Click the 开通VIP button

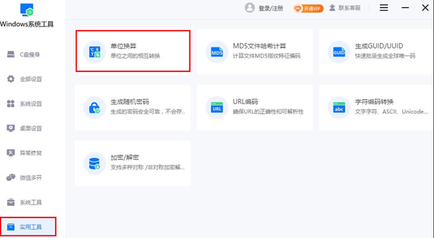308,9
